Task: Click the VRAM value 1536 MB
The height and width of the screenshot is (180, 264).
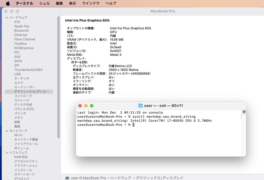Action: click(117, 40)
